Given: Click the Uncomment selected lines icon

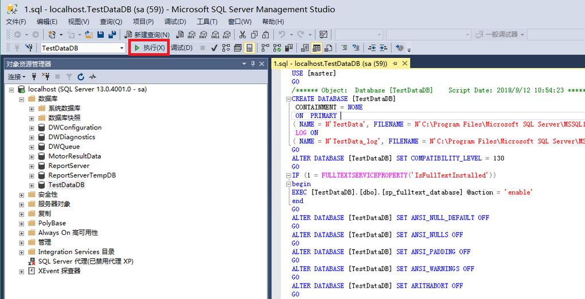Looking at the screenshot, I should tap(356, 48).
